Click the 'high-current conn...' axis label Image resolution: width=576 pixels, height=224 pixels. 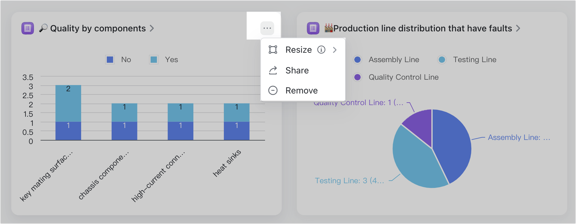click(158, 176)
